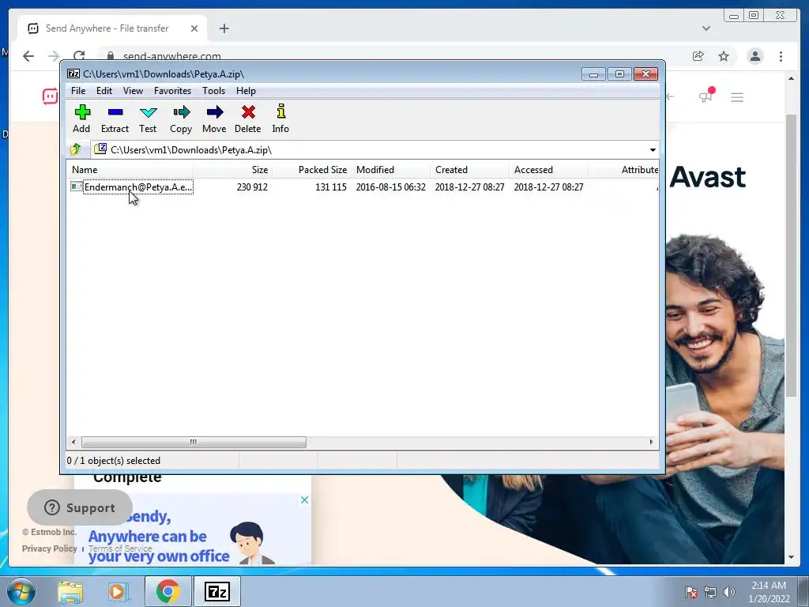Open a new Chrome tab
The width and height of the screenshot is (809, 607).
click(x=224, y=28)
